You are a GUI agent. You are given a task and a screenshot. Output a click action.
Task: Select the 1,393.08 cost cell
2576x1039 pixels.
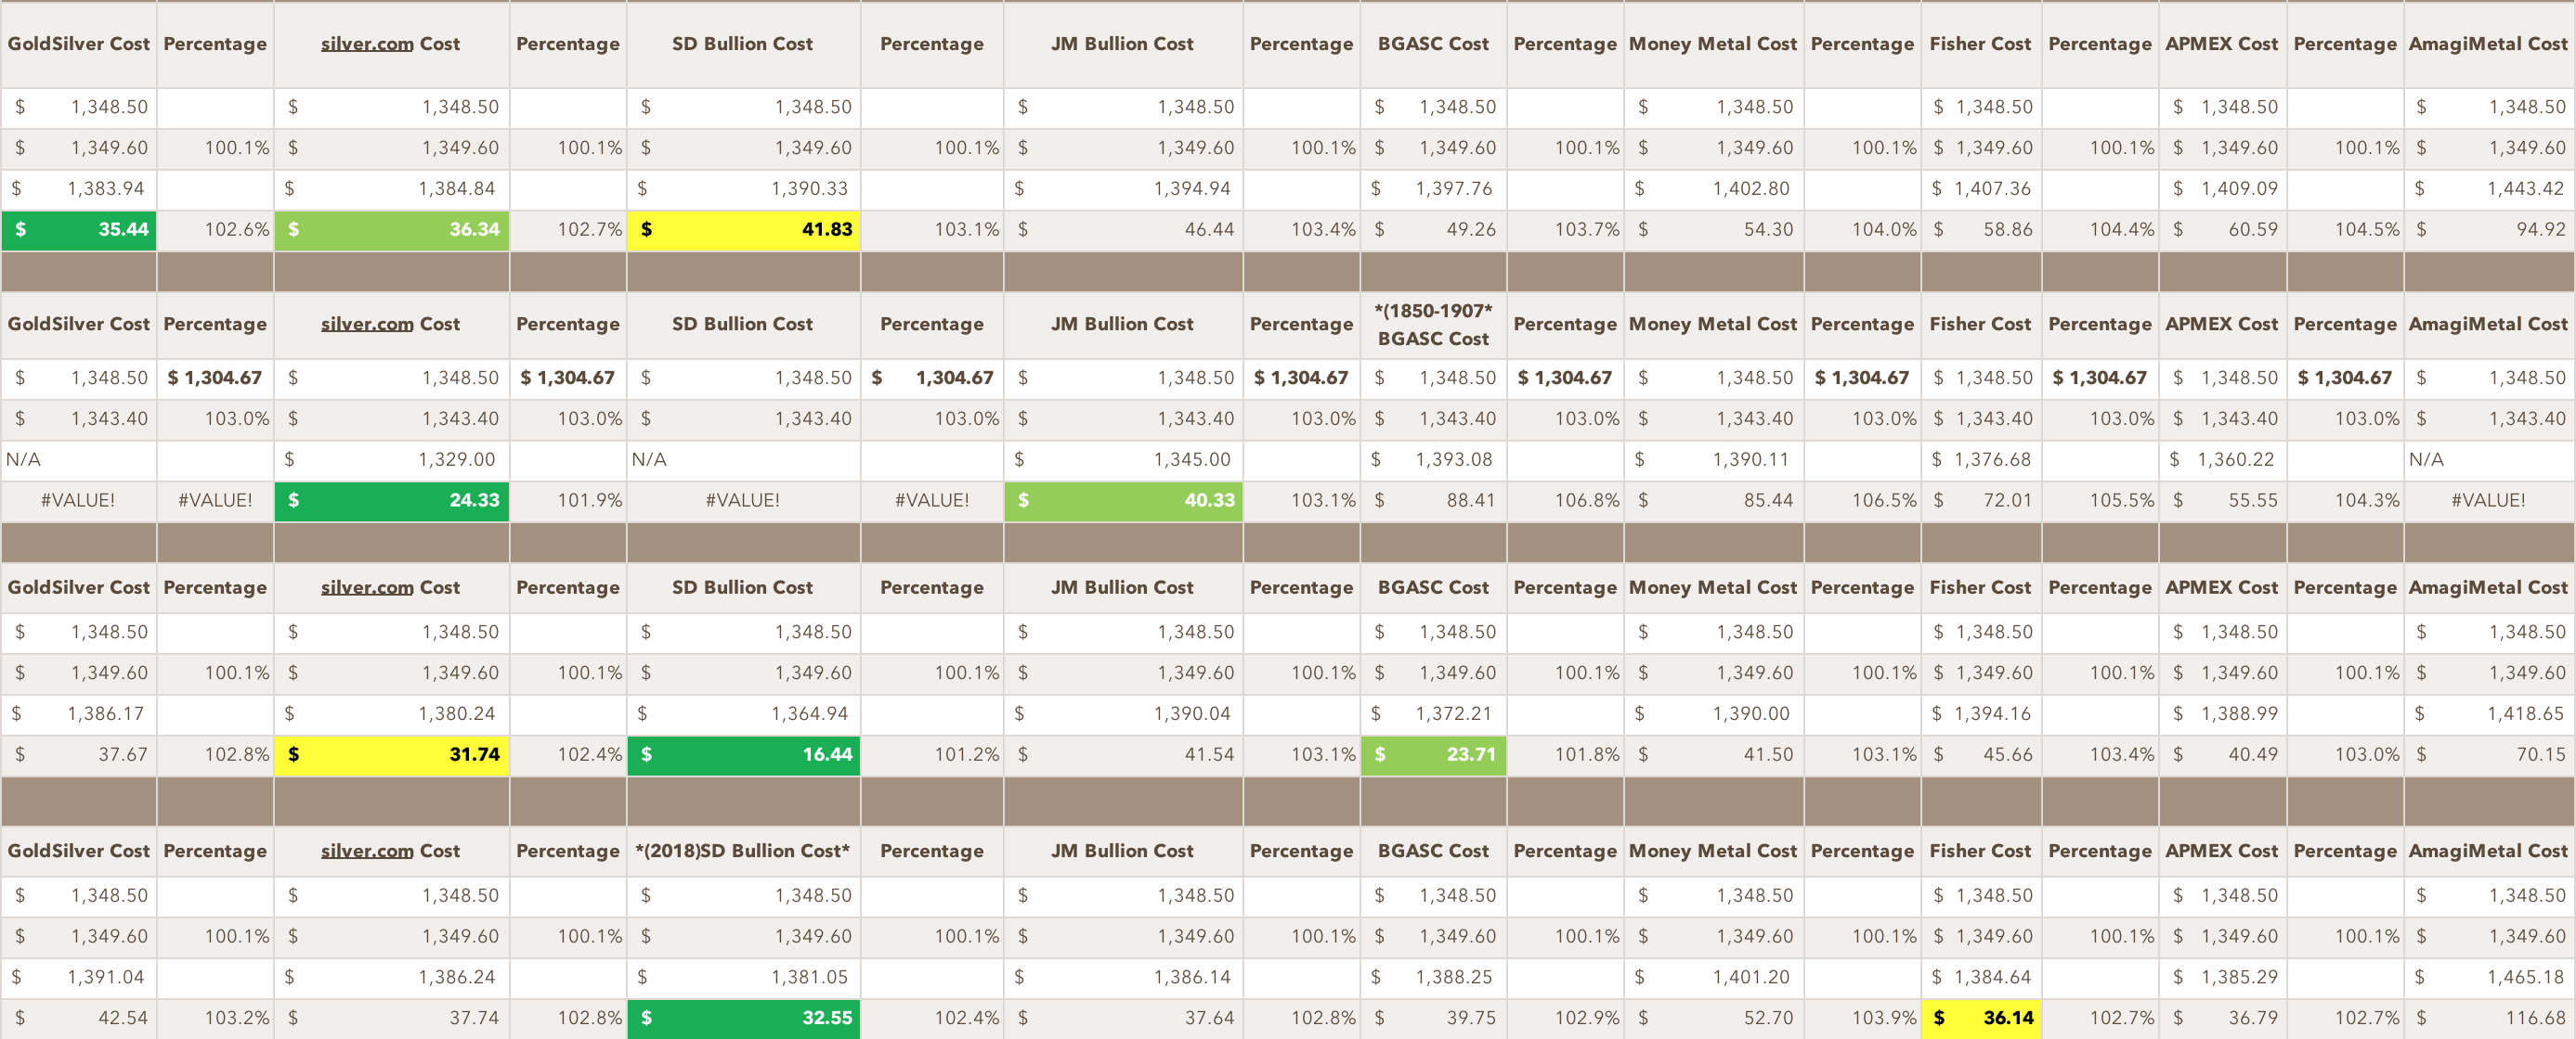tap(1434, 459)
